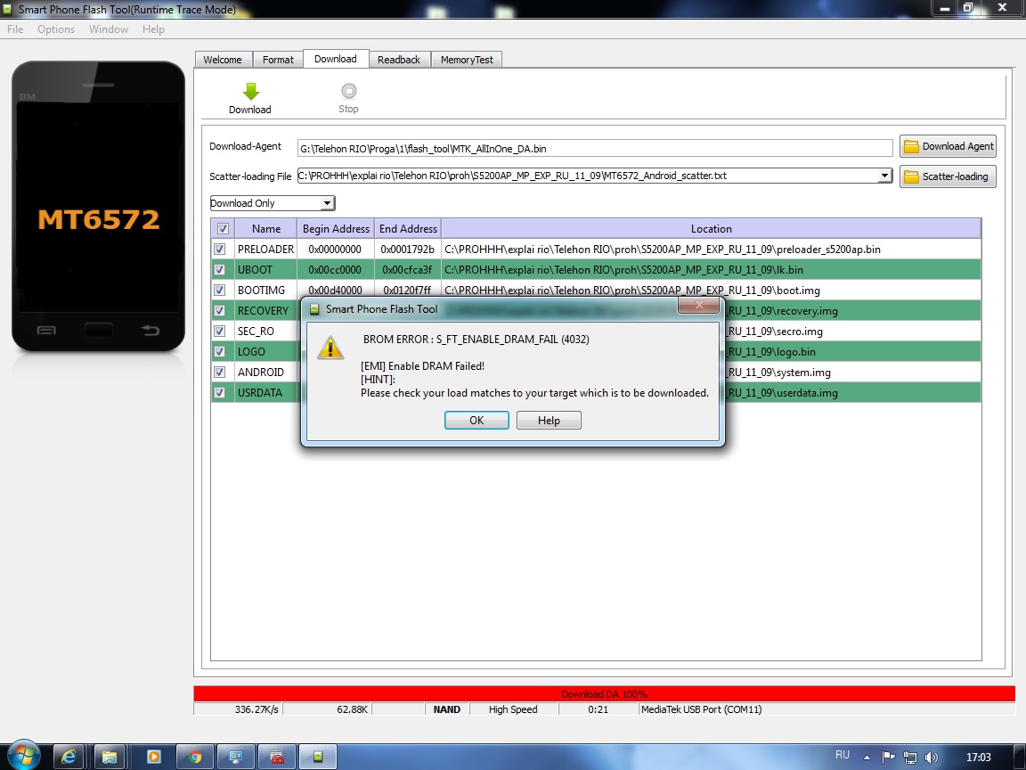
Task: Open Internet Explorer from the taskbar
Action: tap(68, 757)
